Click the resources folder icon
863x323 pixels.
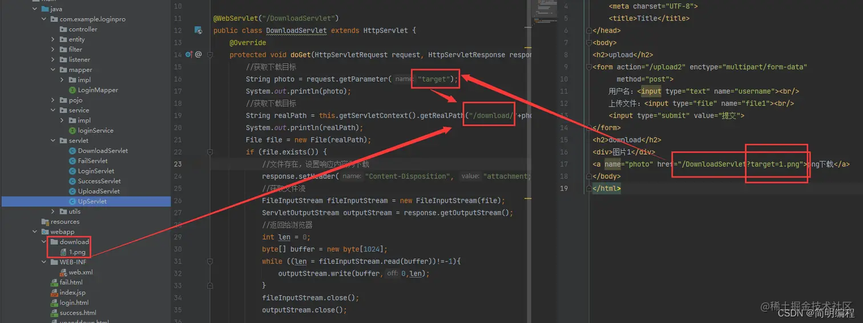(x=45, y=222)
